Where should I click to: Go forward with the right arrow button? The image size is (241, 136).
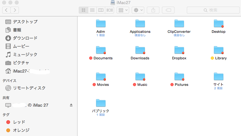(x=15, y=10)
